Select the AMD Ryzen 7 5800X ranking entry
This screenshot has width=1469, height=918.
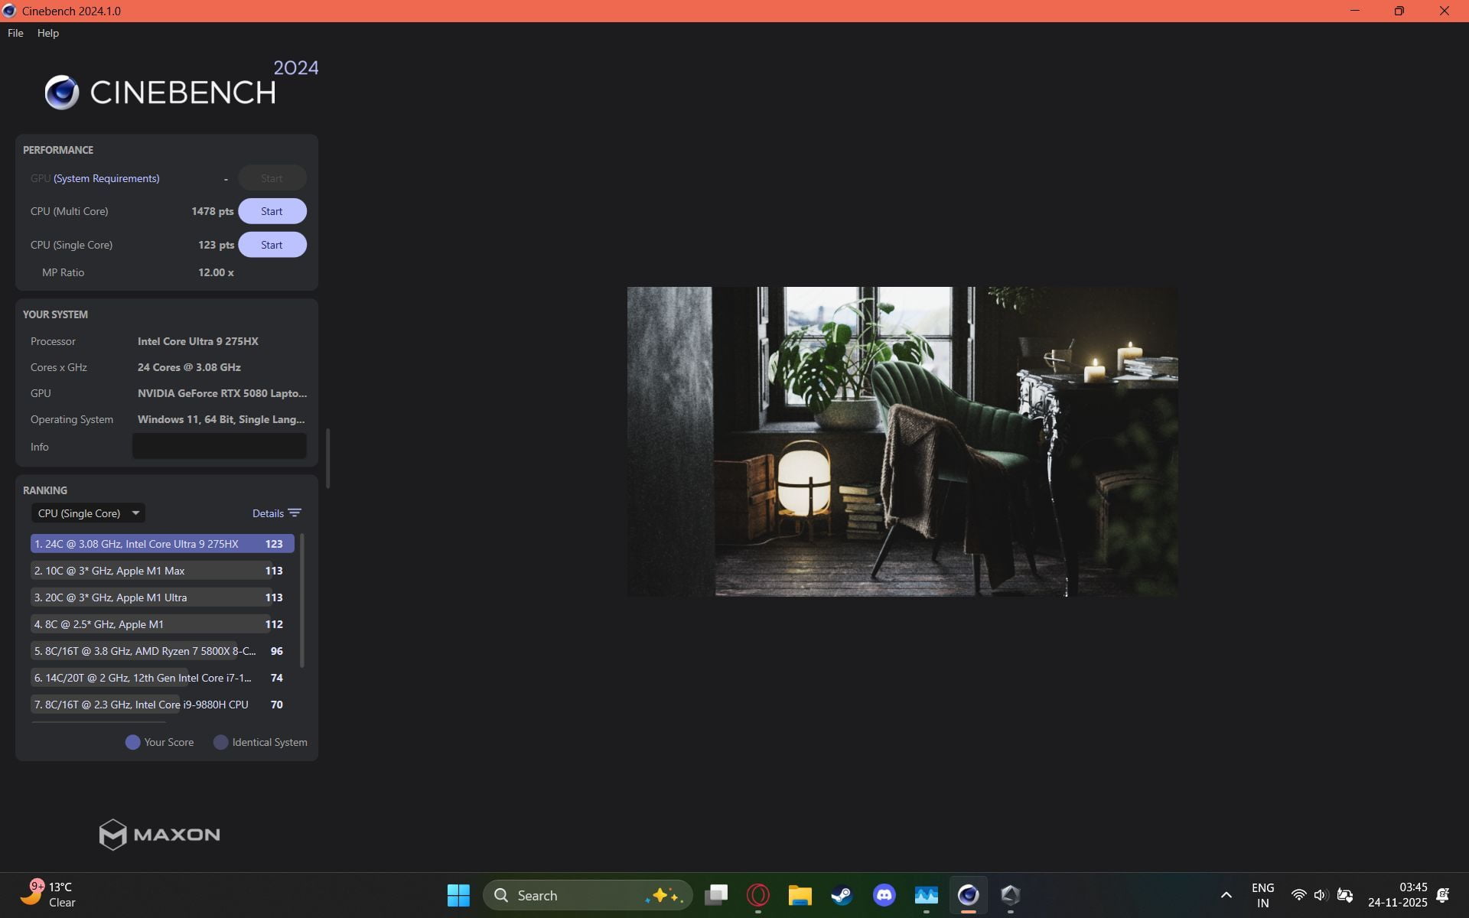[x=162, y=651]
